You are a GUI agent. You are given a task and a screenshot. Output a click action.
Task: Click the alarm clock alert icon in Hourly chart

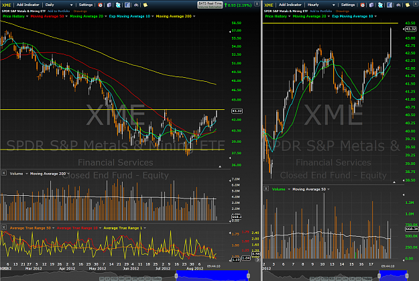tap(363, 5)
